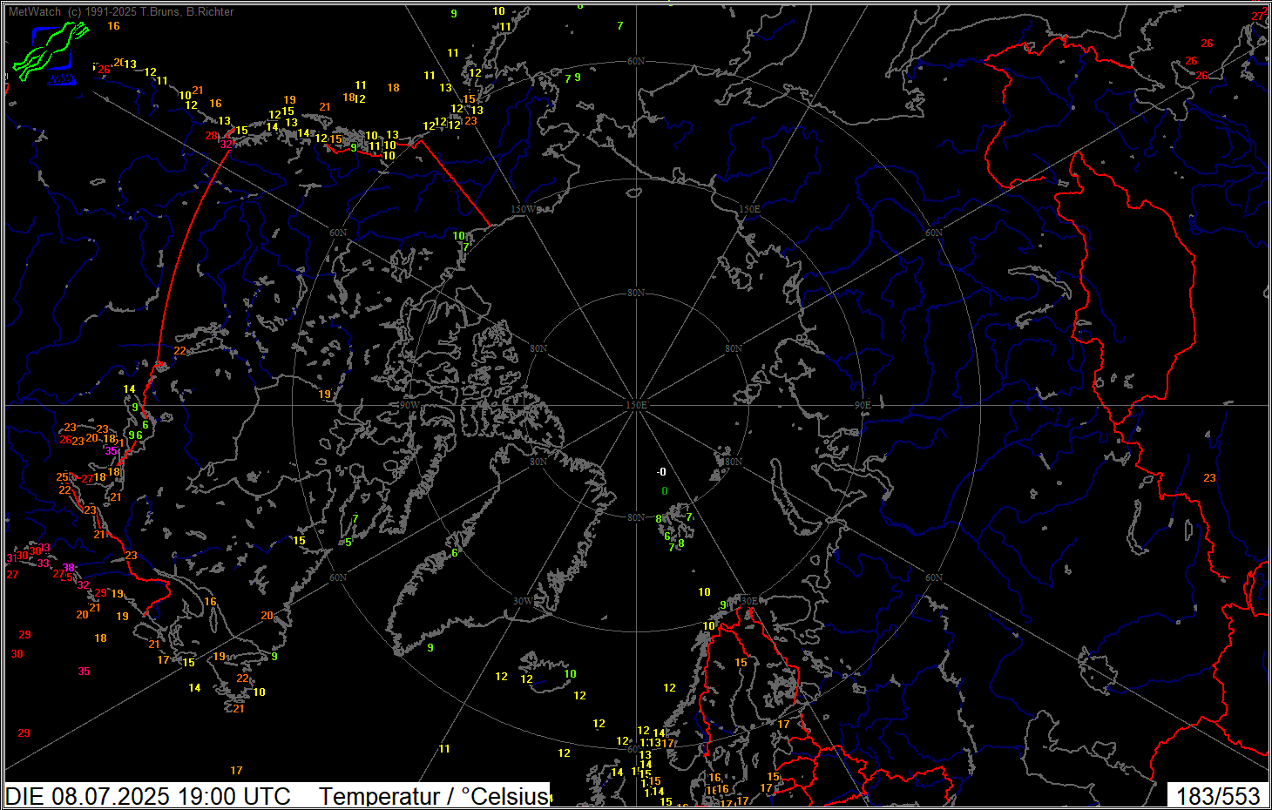Click the frame counter 183/553
The width and height of the screenshot is (1272, 810).
click(1218, 796)
